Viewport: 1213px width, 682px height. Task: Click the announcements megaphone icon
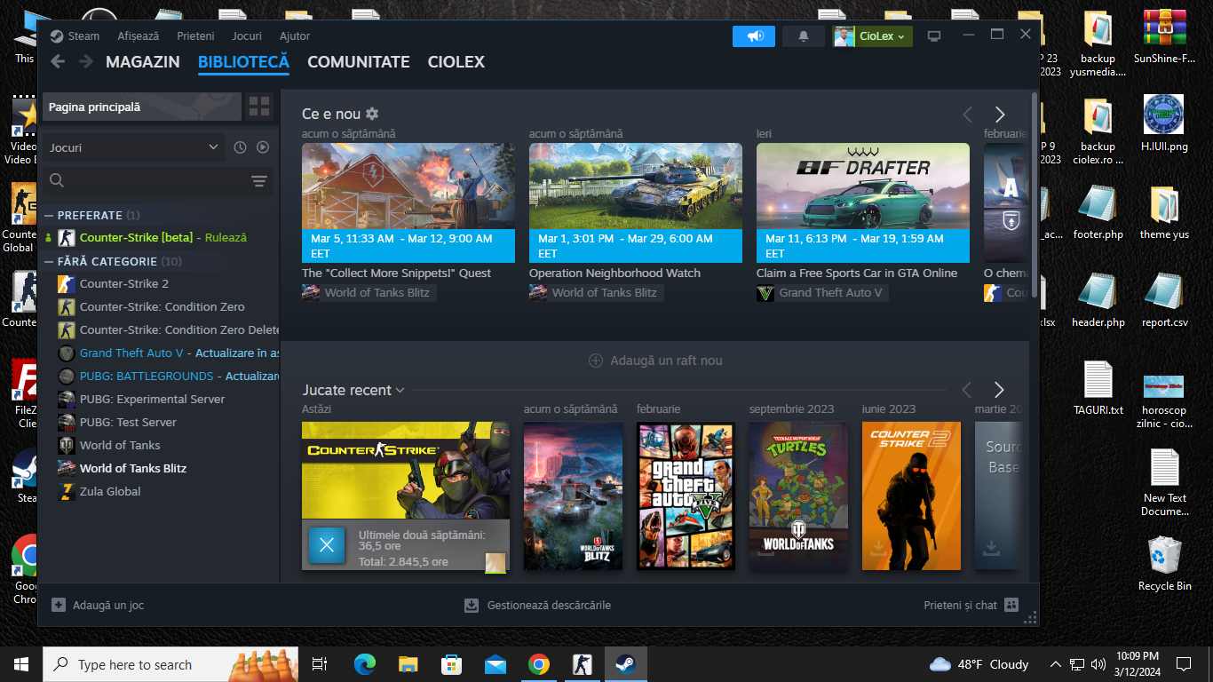pos(754,36)
